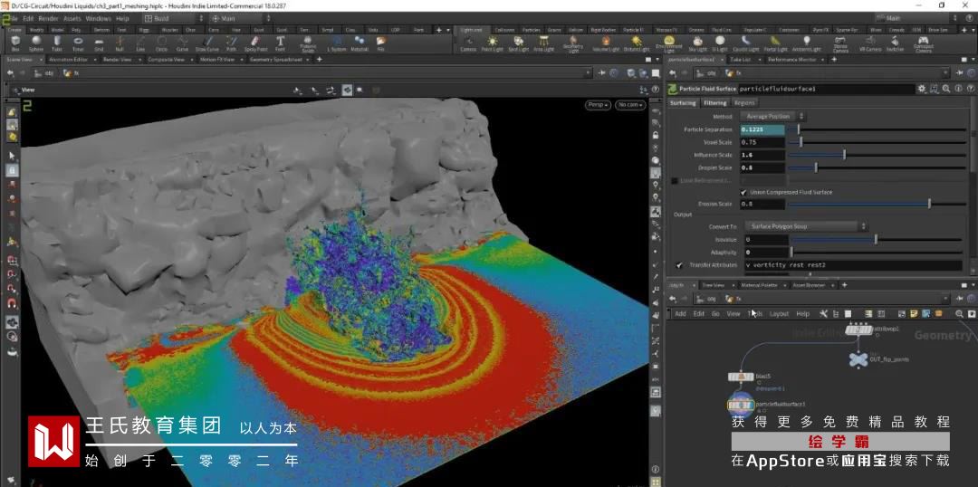The width and height of the screenshot is (978, 487).
Task: Select the particlefluidsurface1 node in the network
Action: pos(741,406)
